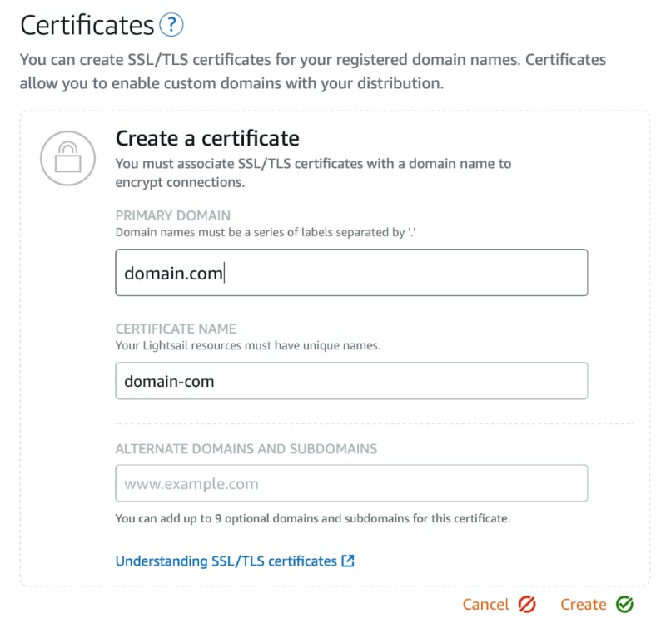Cancel the certificate creation
666x618 pixels.
point(485,604)
